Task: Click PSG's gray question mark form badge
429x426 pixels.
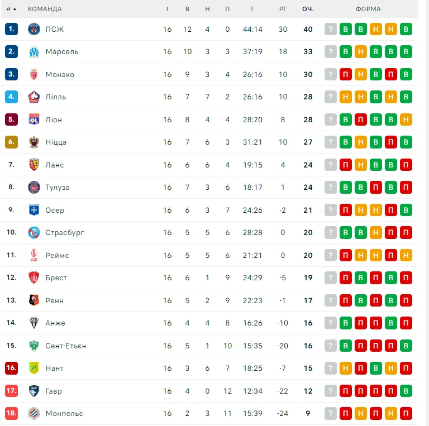Action: [x=331, y=29]
